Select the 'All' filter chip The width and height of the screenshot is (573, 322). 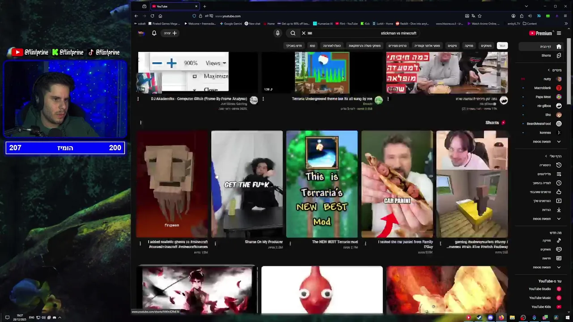pyautogui.click(x=502, y=46)
